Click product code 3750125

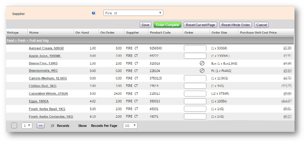click(156, 78)
